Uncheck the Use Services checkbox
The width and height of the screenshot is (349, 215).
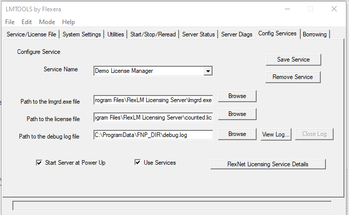pyautogui.click(x=138, y=163)
